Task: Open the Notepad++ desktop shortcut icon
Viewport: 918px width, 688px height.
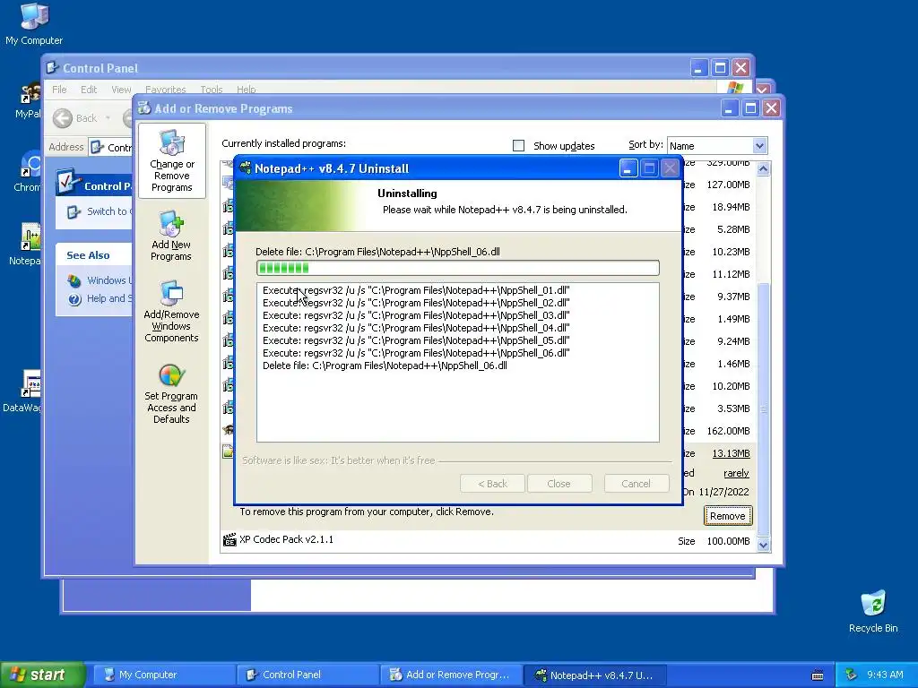Action: [30, 236]
